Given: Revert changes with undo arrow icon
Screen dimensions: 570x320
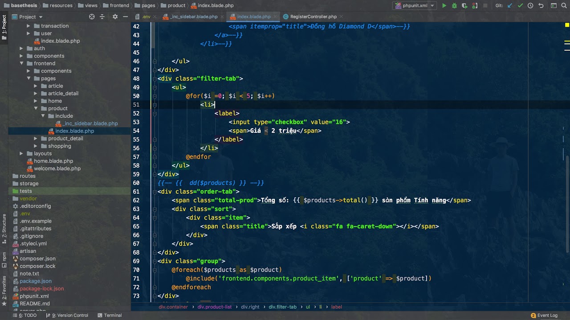Looking at the screenshot, I should pyautogui.click(x=541, y=6).
